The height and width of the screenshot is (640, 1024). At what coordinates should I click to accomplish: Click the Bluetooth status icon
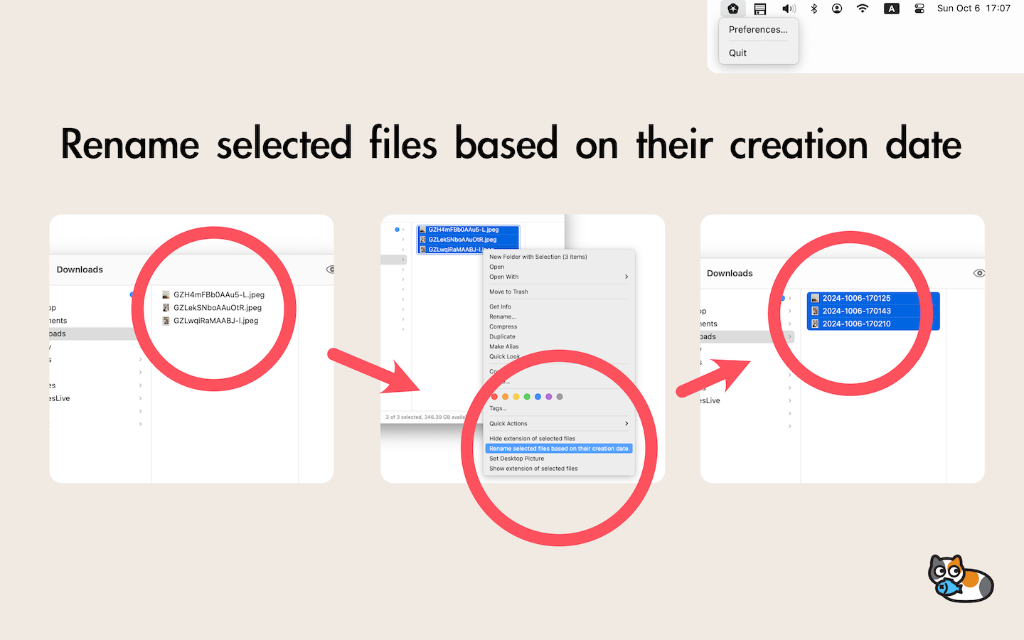[x=814, y=9]
